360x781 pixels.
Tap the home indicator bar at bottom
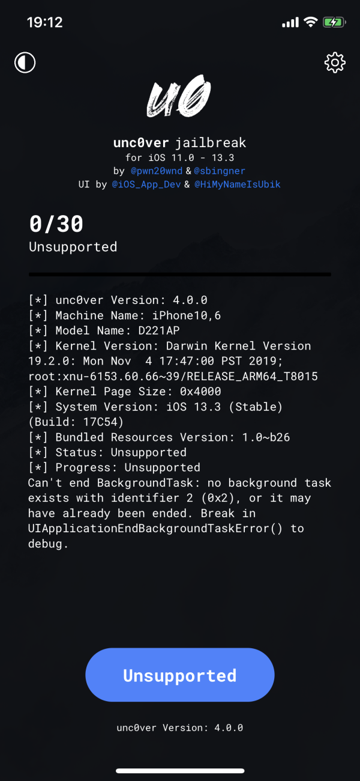pyautogui.click(x=179, y=771)
